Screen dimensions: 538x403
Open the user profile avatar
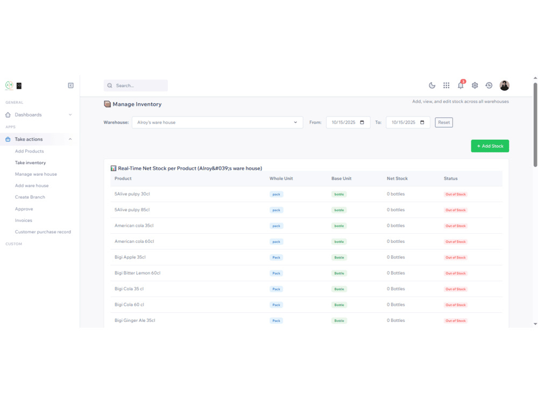pos(505,85)
